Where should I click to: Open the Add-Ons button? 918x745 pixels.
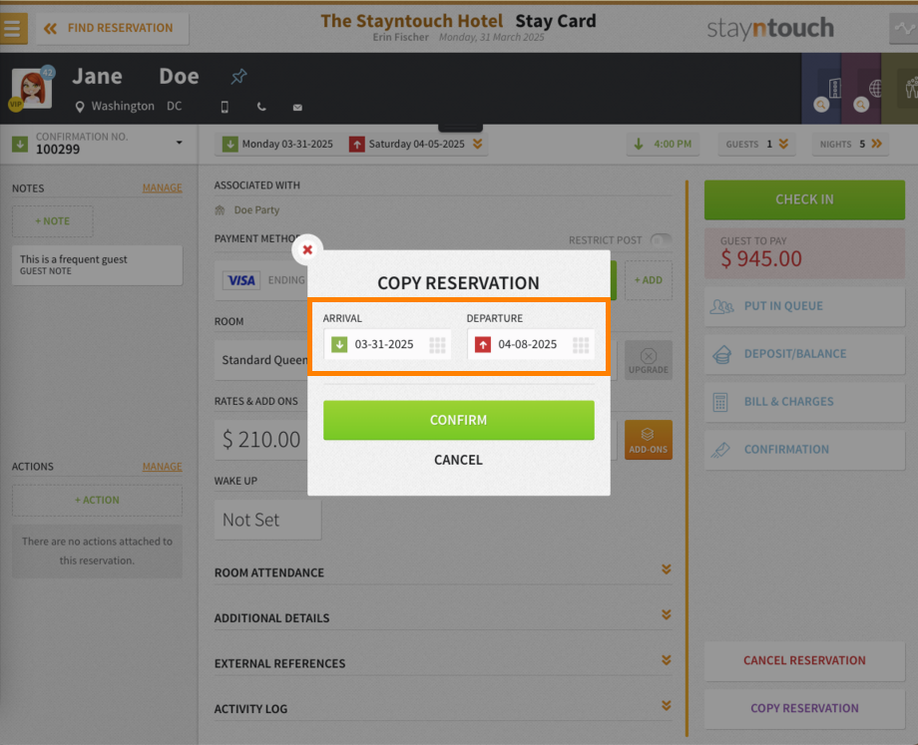[x=649, y=440]
